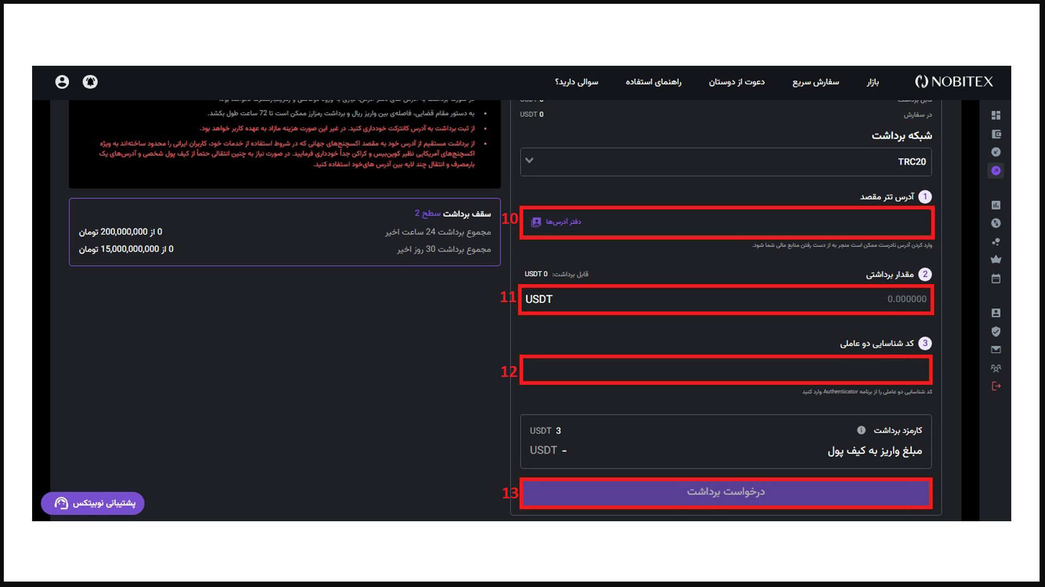The width and height of the screenshot is (1045, 587).
Task: Open the notifications bell icon in header
Action: point(90,82)
